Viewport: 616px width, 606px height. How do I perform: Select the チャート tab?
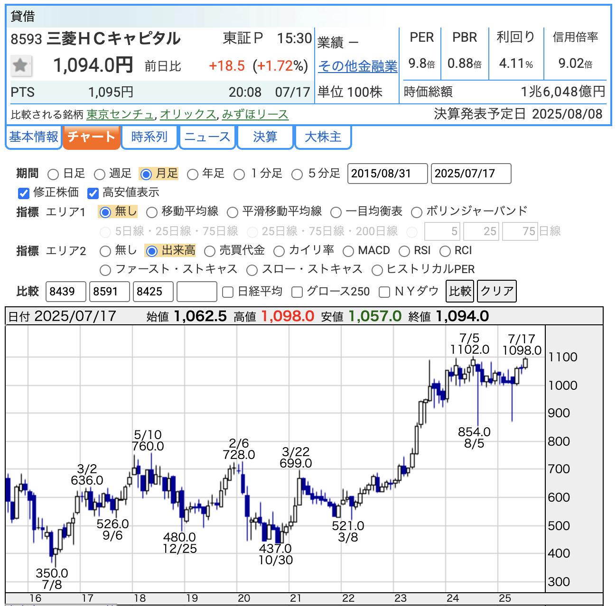pos(91,137)
